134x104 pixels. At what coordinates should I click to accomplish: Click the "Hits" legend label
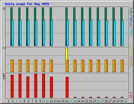pos(131,11)
